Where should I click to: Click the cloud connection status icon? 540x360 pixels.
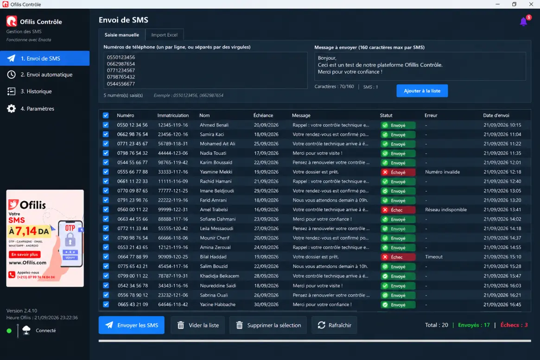click(x=26, y=330)
